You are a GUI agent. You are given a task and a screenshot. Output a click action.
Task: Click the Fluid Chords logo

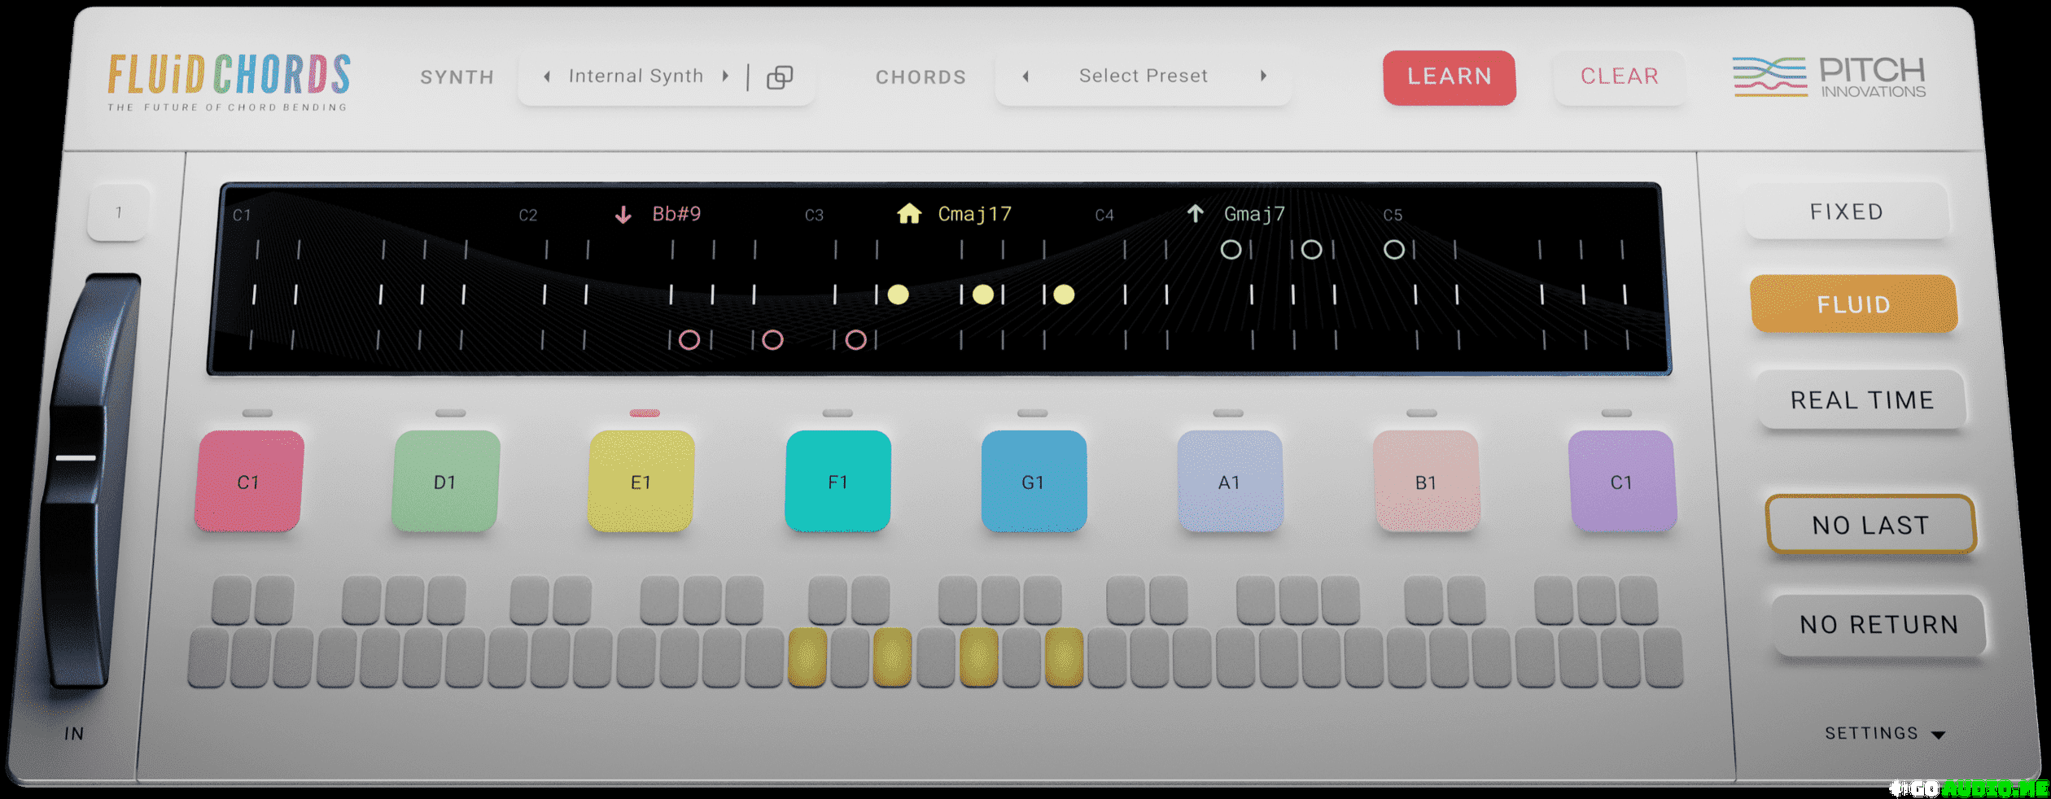click(x=229, y=82)
